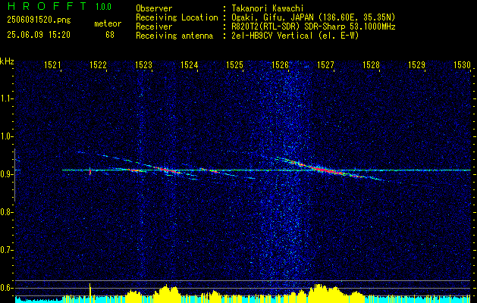Click the R820T2(RTL-SDR) SDR-Sharp 53.1000MHz text
This screenshot has height=303, width=477.
313,27
